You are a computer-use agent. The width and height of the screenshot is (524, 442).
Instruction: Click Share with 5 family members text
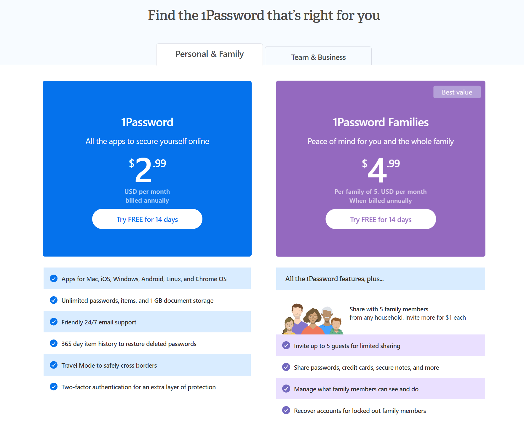click(x=389, y=309)
